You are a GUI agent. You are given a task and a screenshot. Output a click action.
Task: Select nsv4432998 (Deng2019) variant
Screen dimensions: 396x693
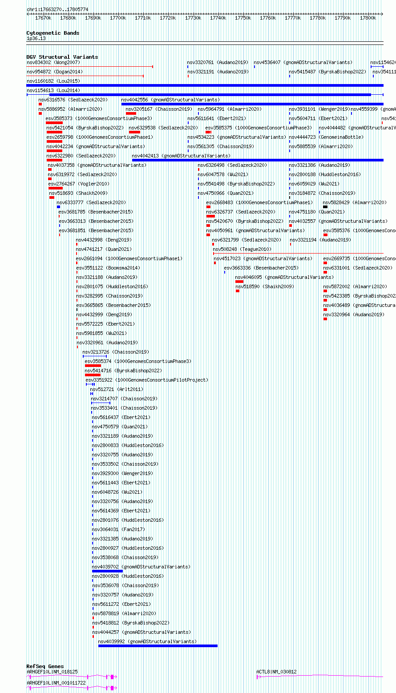coord(104,240)
